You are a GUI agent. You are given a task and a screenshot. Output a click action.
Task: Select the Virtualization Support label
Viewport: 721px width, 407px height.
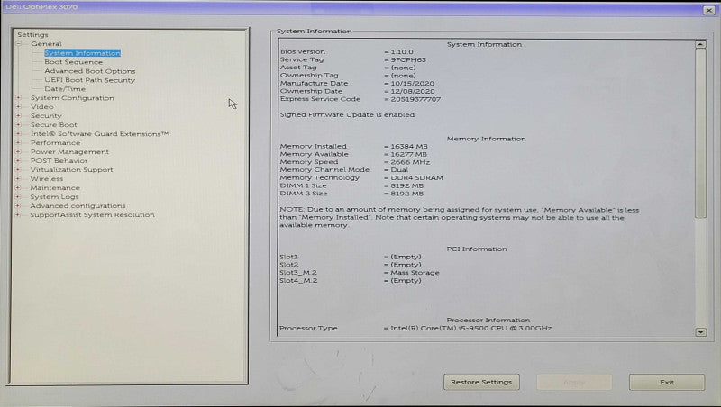(71, 170)
